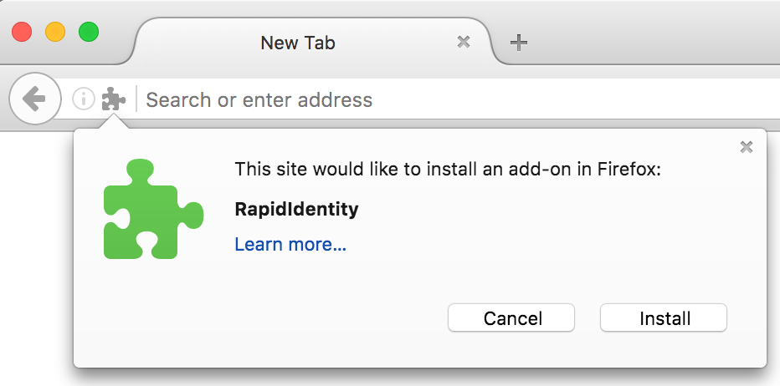The height and width of the screenshot is (386, 780).
Task: Maximize the window with the green button
Action: (x=89, y=33)
